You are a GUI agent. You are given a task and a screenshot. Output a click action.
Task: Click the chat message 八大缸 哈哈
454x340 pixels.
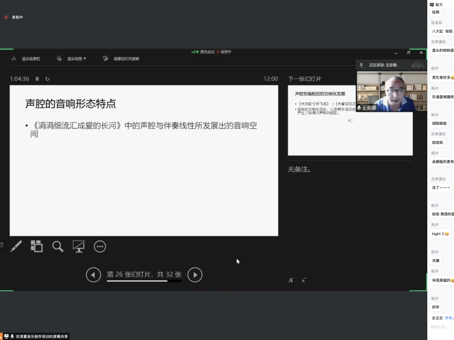(x=442, y=31)
